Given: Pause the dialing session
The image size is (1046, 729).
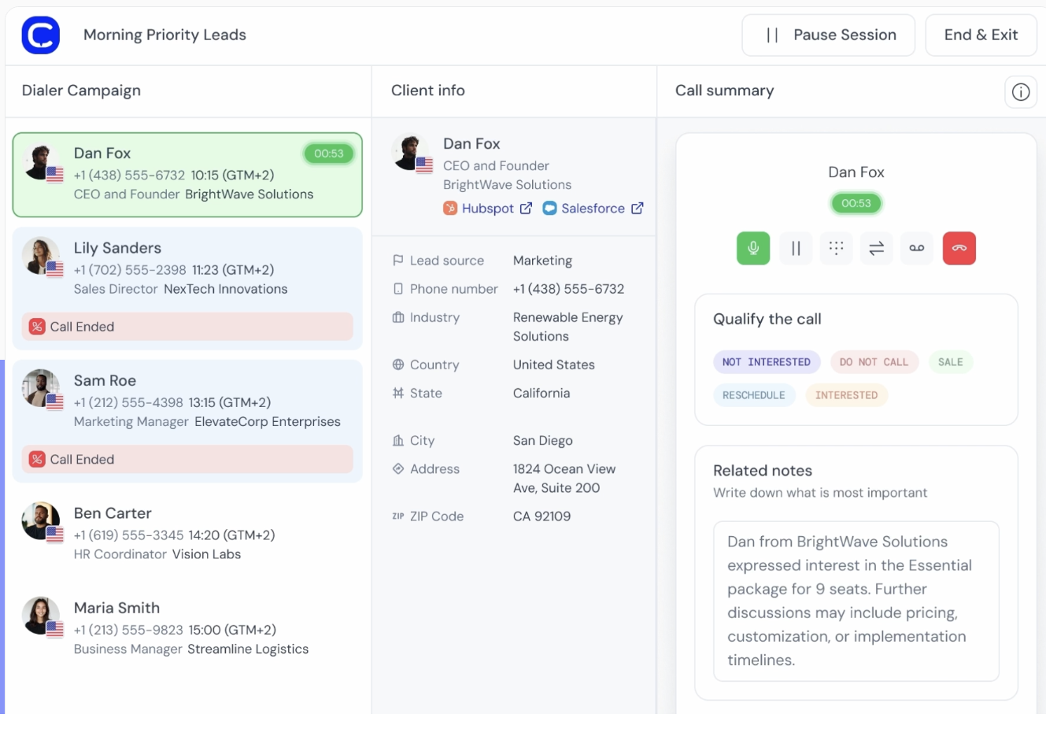Looking at the screenshot, I should pos(828,35).
